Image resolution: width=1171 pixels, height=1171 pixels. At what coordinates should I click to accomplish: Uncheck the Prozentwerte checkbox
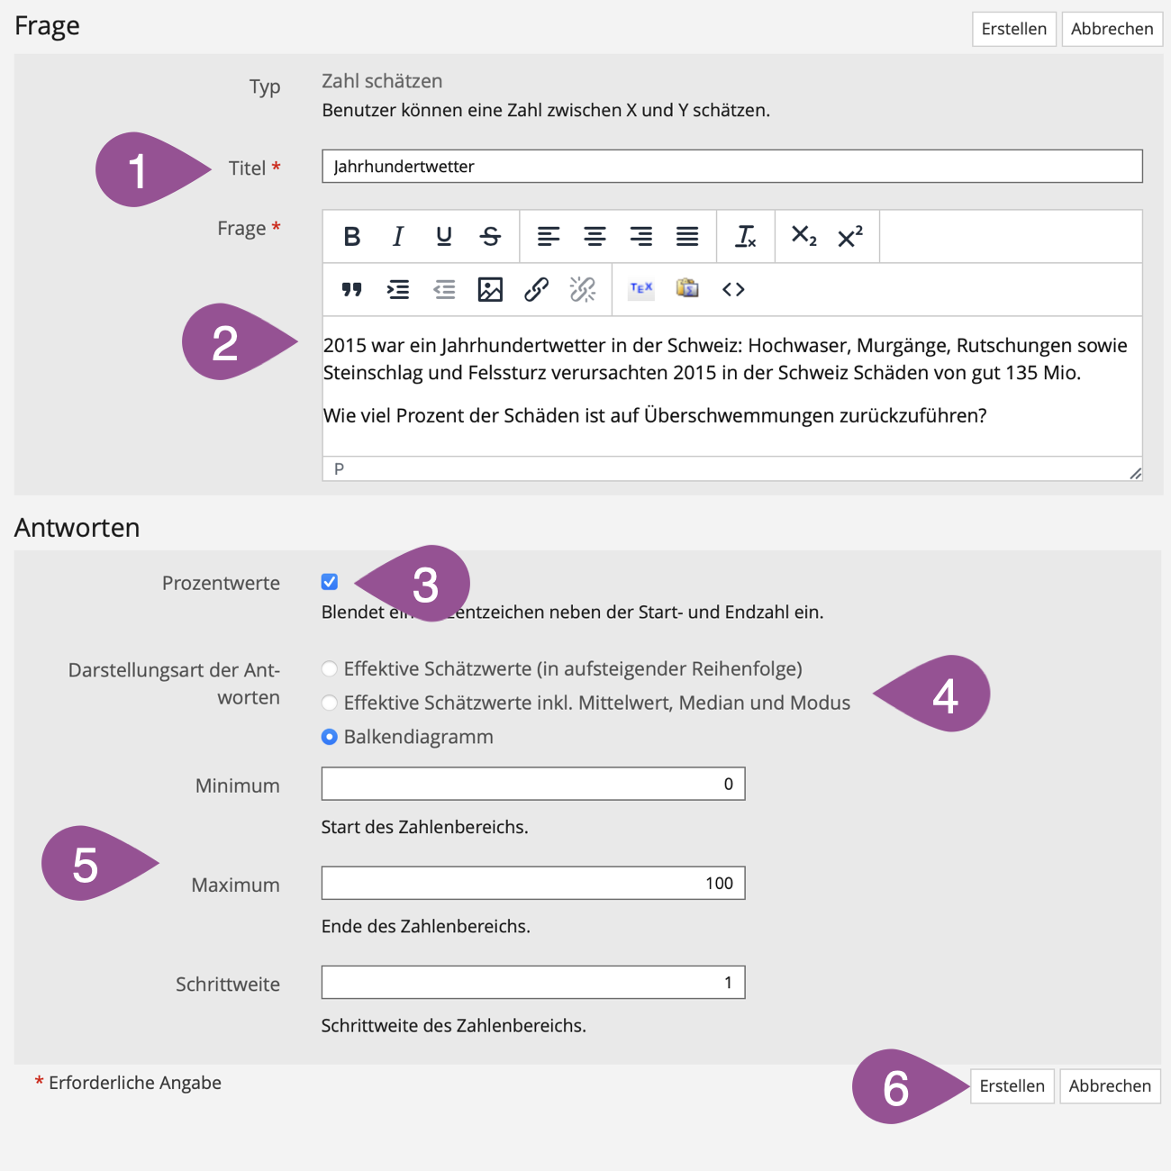coord(330,582)
